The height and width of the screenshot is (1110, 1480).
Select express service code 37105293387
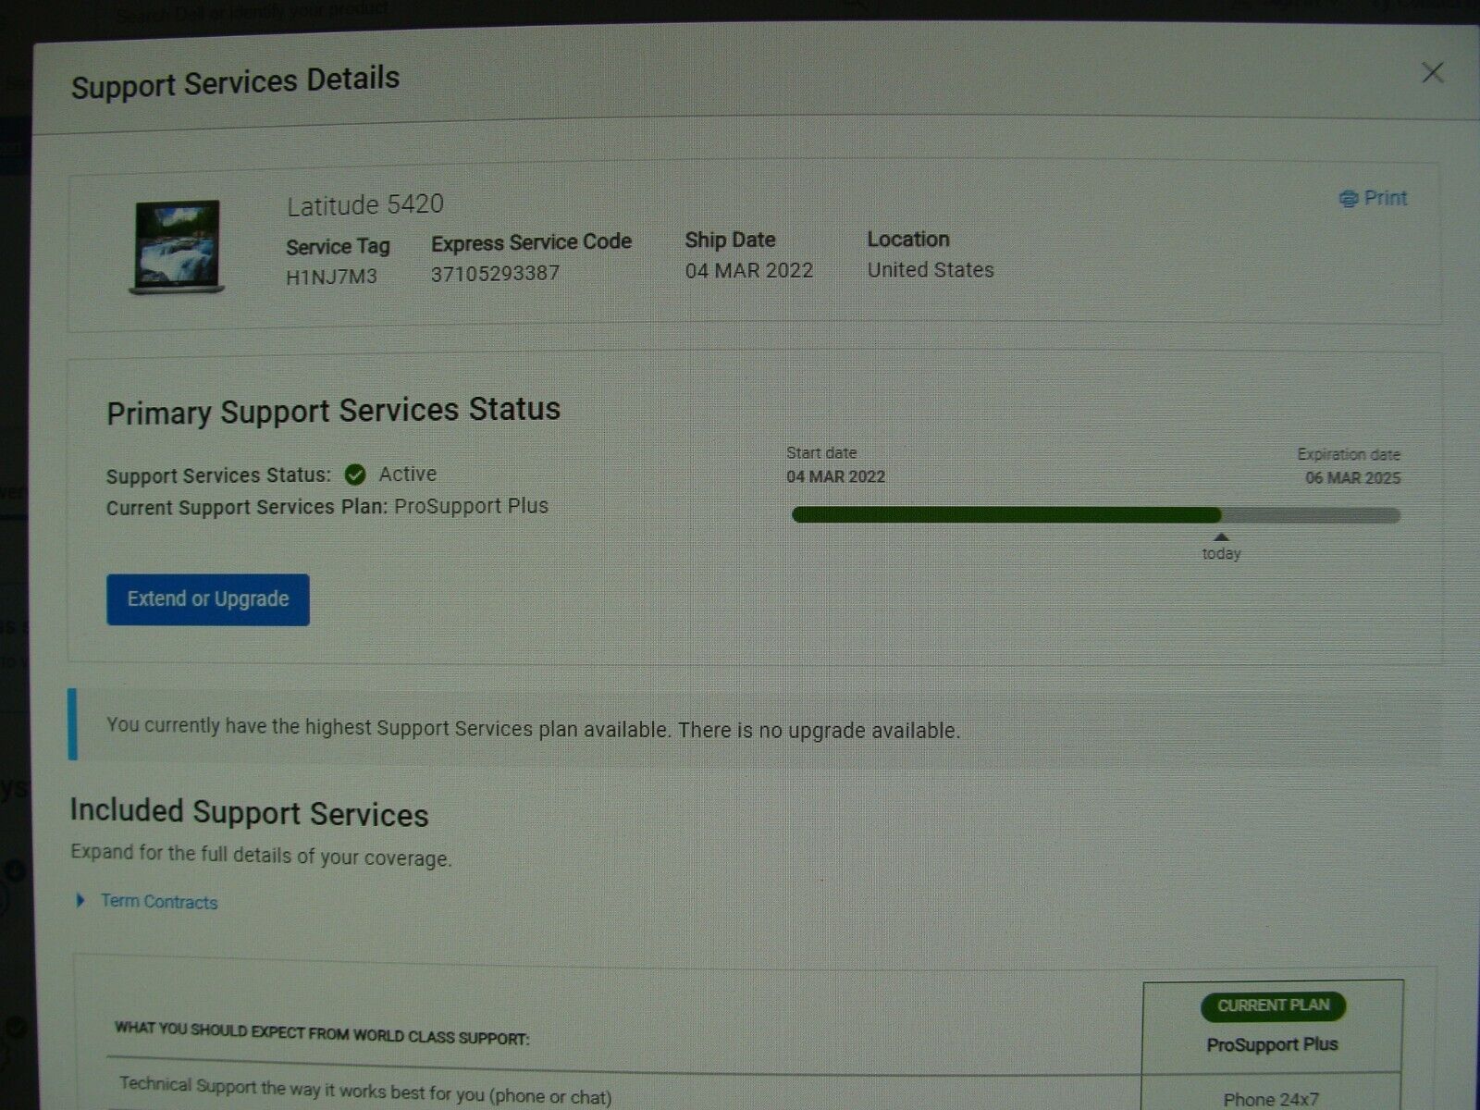495,274
